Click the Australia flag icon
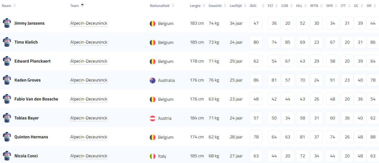 [x=152, y=80]
